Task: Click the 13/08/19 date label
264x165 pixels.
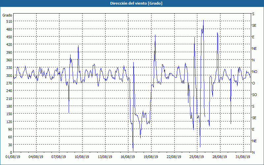Action: [x=105, y=157]
